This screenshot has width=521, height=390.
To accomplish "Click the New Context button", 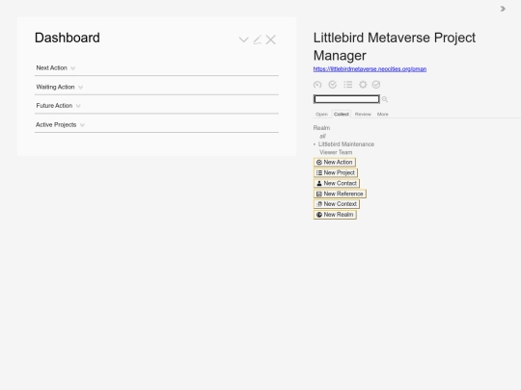I will [337, 204].
